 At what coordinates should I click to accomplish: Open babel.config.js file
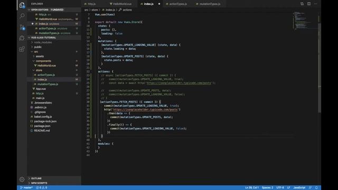54,117
